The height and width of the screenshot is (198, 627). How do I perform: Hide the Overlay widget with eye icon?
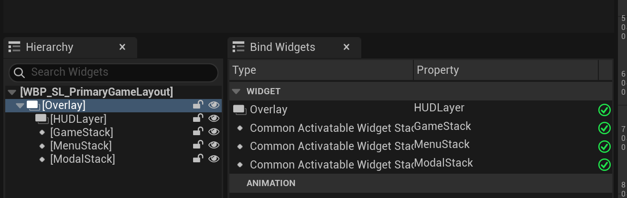click(214, 105)
